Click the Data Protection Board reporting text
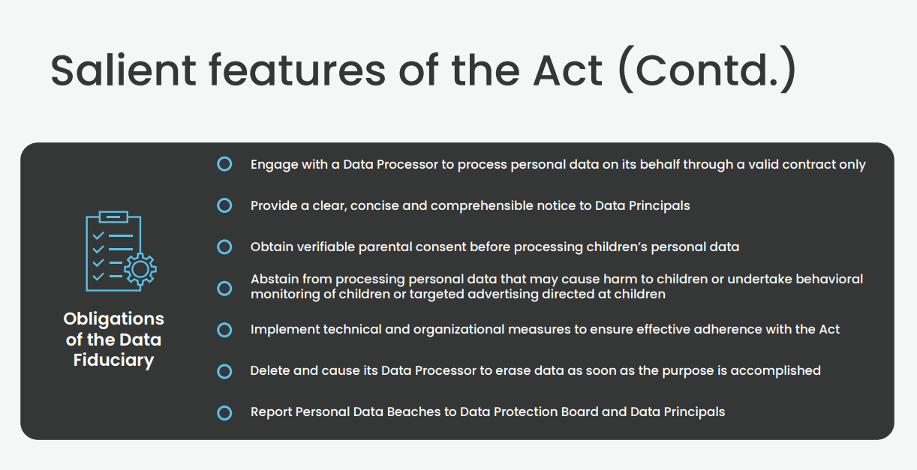The width and height of the screenshot is (917, 470). pyautogui.click(x=488, y=412)
